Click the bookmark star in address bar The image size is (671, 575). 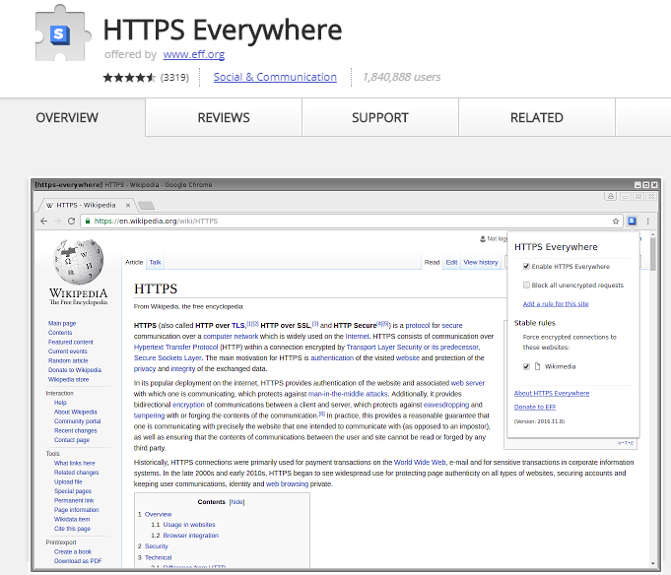(616, 221)
